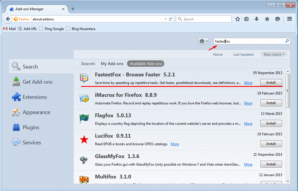Reload the page with the refresh icon
298x191 pixels.
(x=171, y=19)
